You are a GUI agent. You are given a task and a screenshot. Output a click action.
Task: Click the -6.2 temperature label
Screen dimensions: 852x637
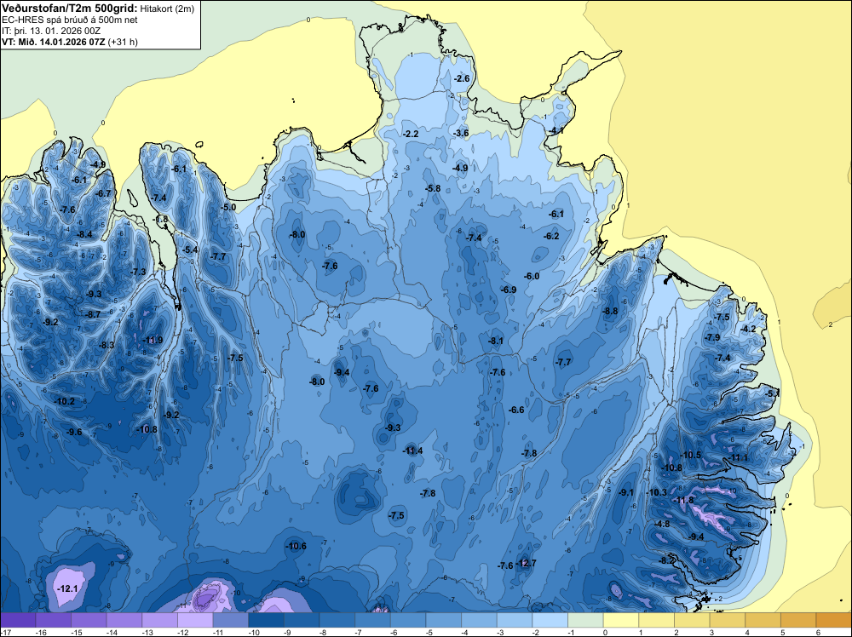(x=551, y=236)
